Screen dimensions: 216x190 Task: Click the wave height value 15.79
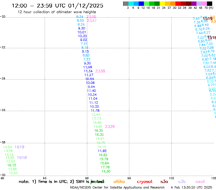click(x=104, y=159)
